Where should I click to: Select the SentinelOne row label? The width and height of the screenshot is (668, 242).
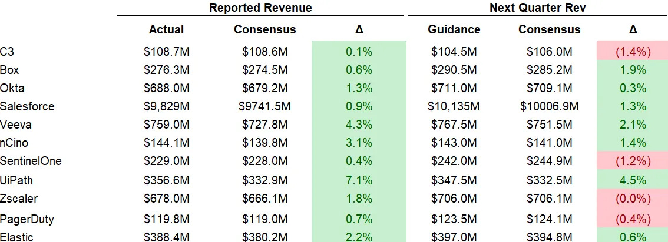coord(31,161)
